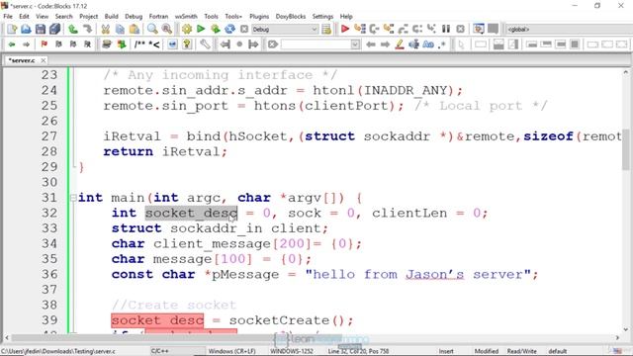The height and width of the screenshot is (356, 633).
Task: Open a file using the folder icon
Action: tap(26, 29)
